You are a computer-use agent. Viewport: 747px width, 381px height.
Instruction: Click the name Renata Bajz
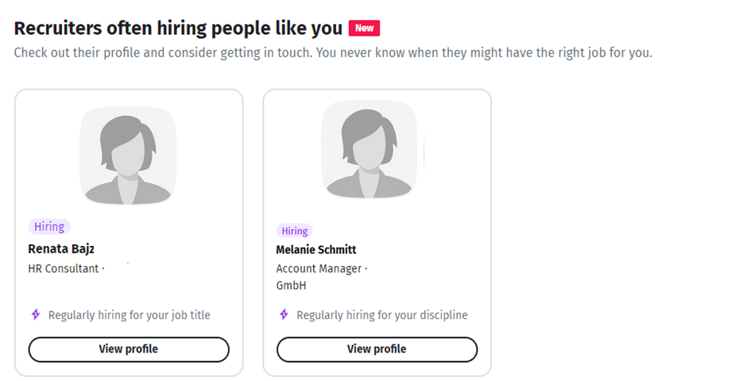(x=61, y=249)
